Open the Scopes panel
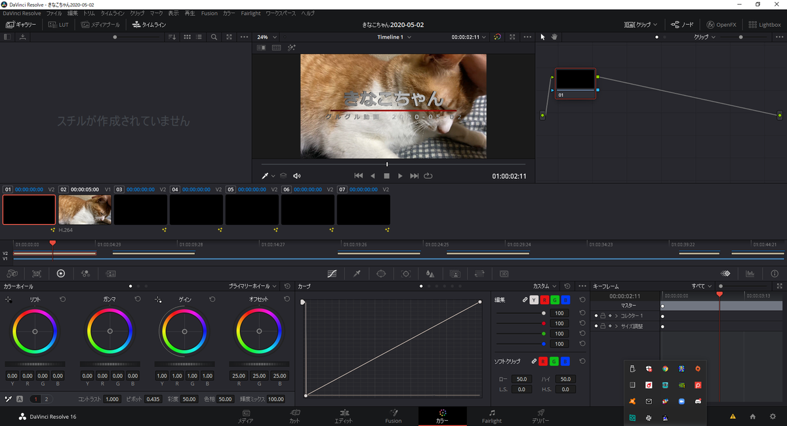Image resolution: width=787 pixels, height=426 pixels. click(750, 273)
